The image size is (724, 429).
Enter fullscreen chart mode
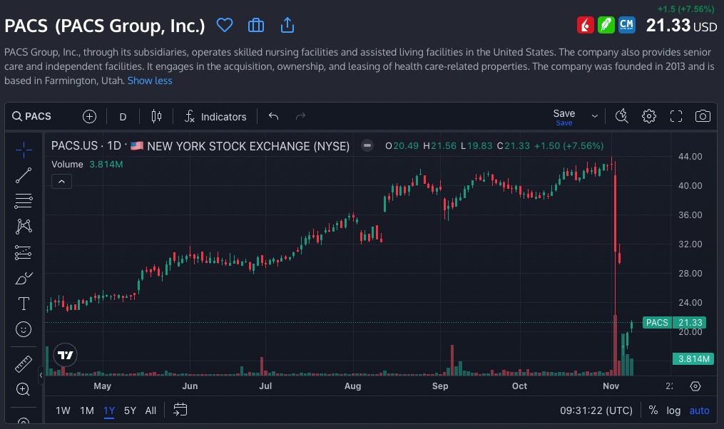point(676,116)
